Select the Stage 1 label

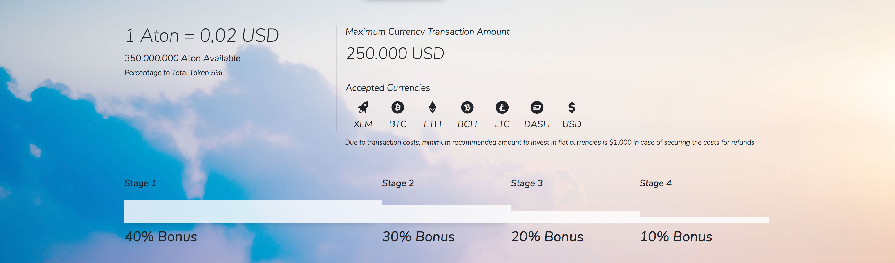coord(140,183)
